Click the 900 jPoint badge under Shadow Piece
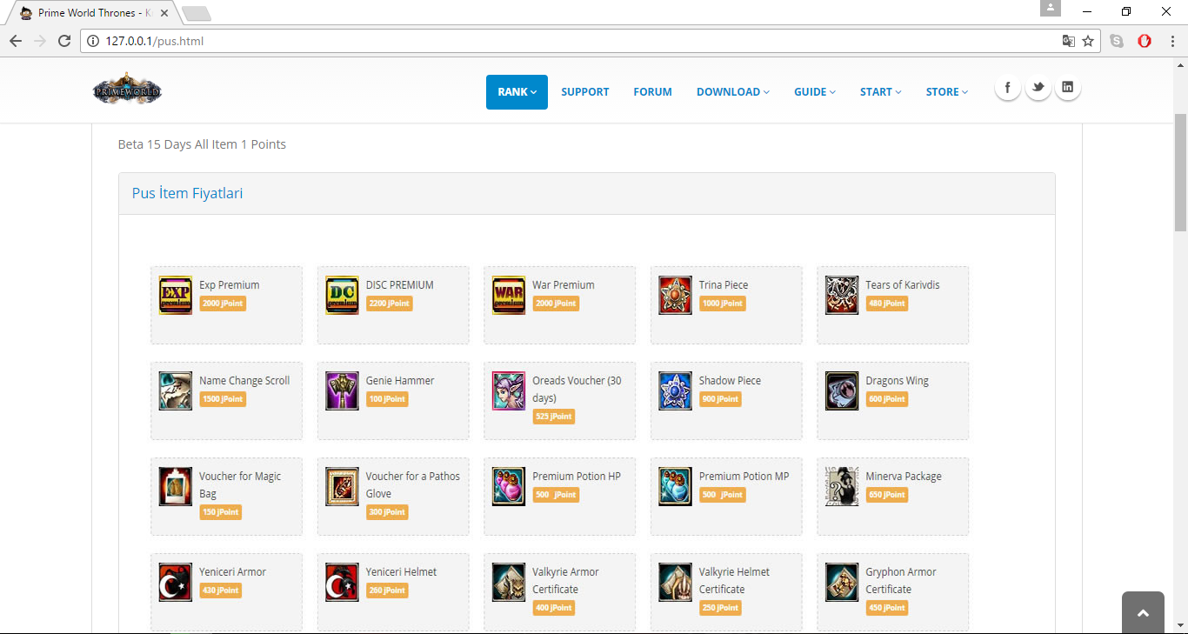1188x634 pixels. tap(720, 399)
